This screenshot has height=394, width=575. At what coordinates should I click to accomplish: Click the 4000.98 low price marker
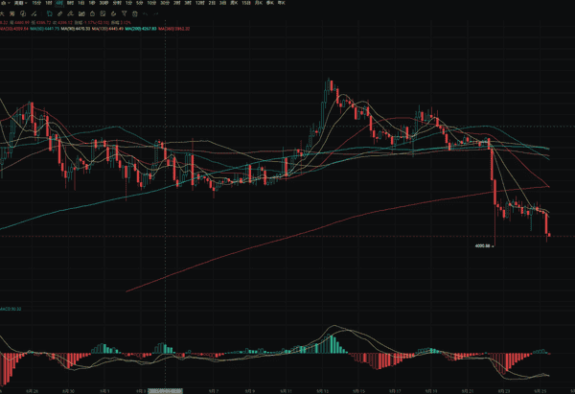483,246
